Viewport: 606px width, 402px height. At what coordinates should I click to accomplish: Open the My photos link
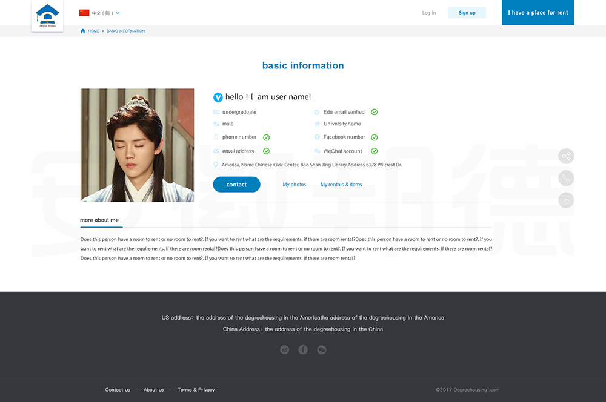pyautogui.click(x=295, y=185)
